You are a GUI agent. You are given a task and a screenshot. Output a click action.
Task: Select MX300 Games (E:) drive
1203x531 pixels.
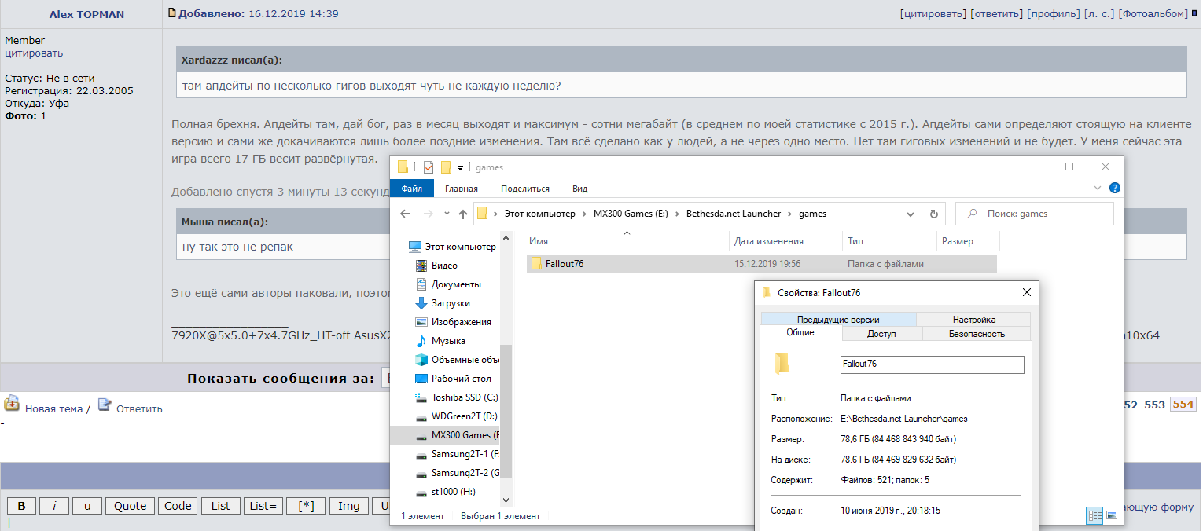point(446,435)
